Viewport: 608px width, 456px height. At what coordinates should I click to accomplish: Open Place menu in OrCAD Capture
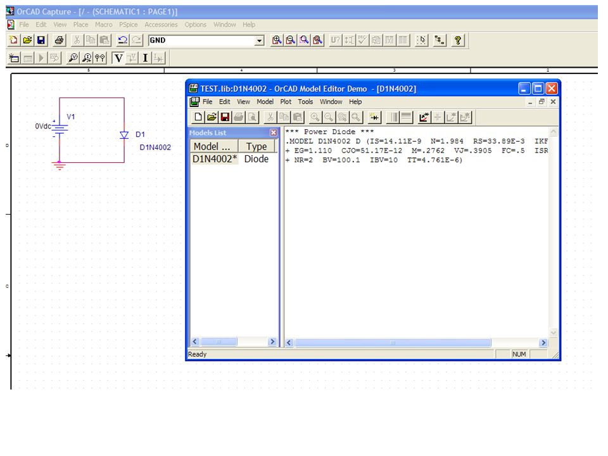[x=80, y=25]
